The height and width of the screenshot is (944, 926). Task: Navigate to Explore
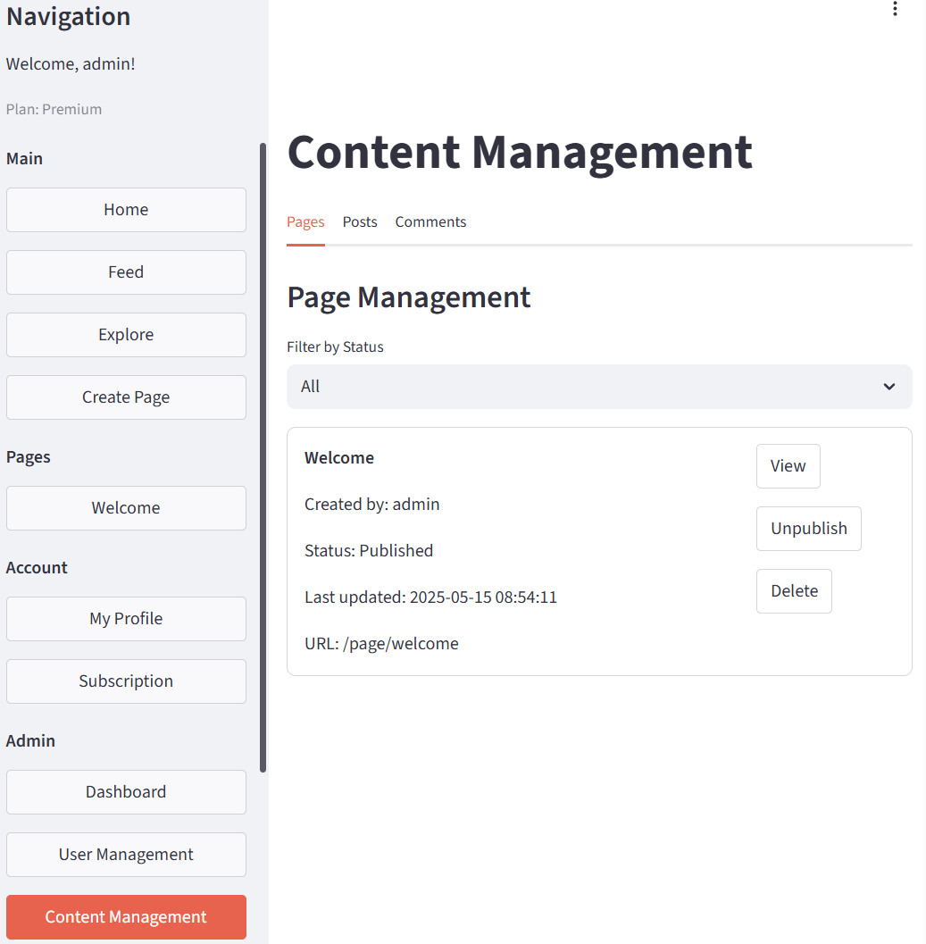tap(126, 335)
